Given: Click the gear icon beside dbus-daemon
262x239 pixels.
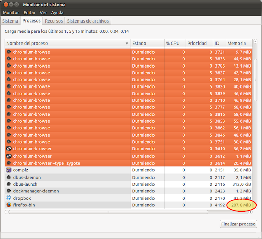Looking at the screenshot, I should tap(9, 177).
